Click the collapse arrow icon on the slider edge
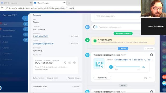The height and width of the screenshot is (93, 166). [x=25, y=29]
